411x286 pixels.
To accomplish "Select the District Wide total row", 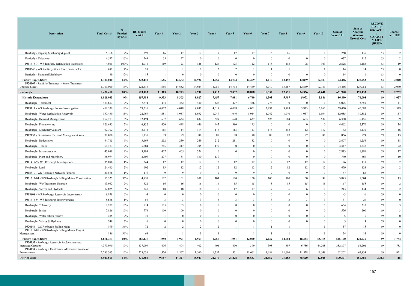I will point(55,258).
